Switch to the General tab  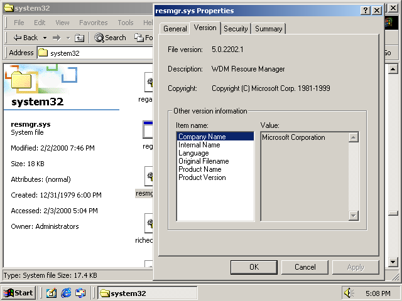(175, 29)
